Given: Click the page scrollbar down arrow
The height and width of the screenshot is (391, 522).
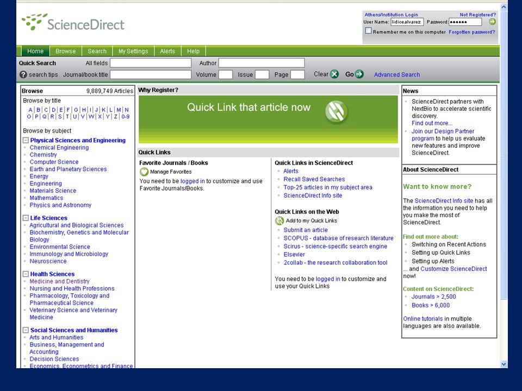Looking at the screenshot, I should click(x=504, y=364).
